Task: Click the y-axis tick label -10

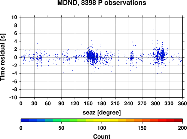Action: (13, 98)
